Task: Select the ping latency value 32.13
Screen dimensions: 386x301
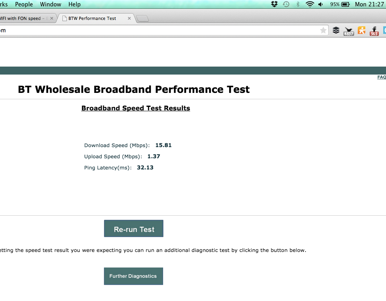Action: [x=145, y=167]
